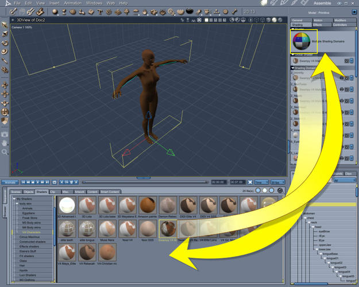
Task: Click the Animate button
Action: tap(10, 182)
